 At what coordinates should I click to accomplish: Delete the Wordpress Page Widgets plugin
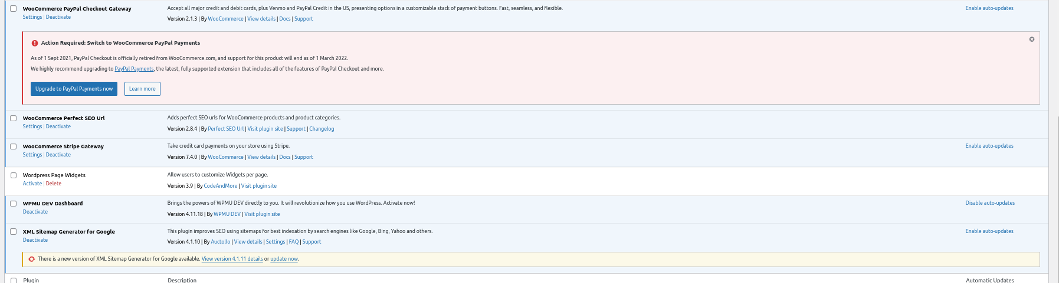[54, 184]
